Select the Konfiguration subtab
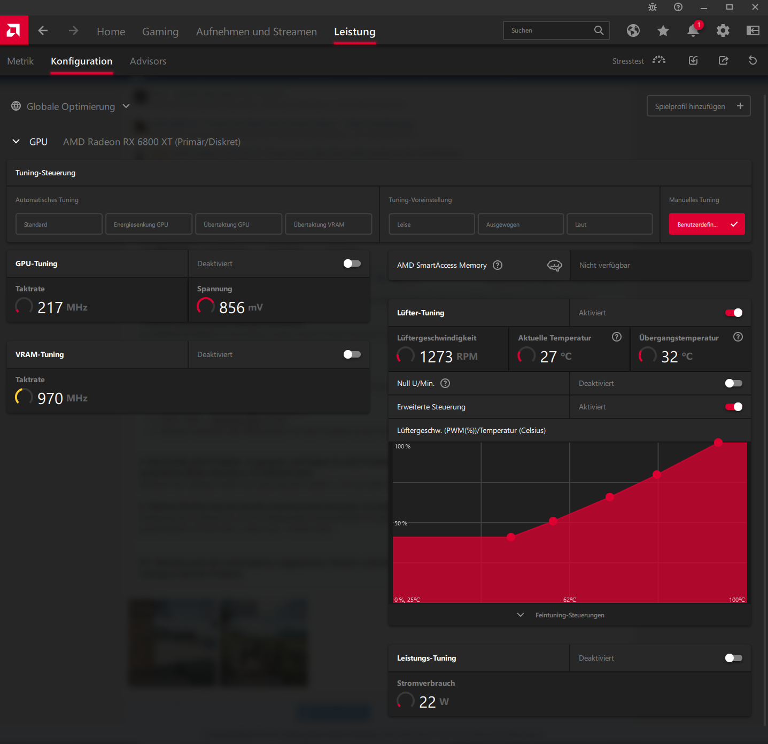768x744 pixels. (82, 61)
